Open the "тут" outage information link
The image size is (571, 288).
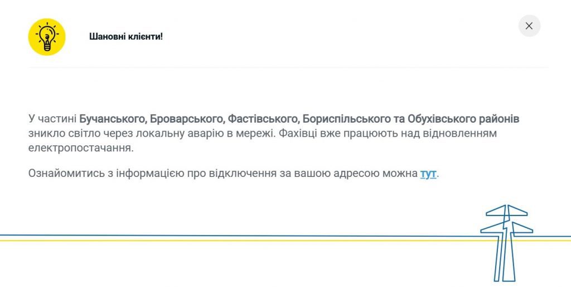428,173
